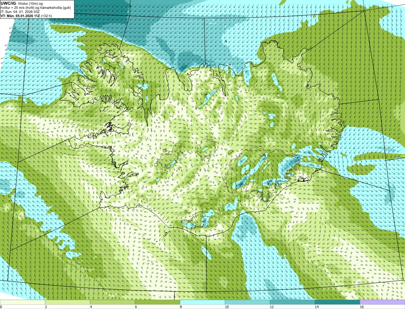Click the legend value '6'
Image resolution: width=405 pixels, height=309 pixels.
pyautogui.click(x=136, y=307)
